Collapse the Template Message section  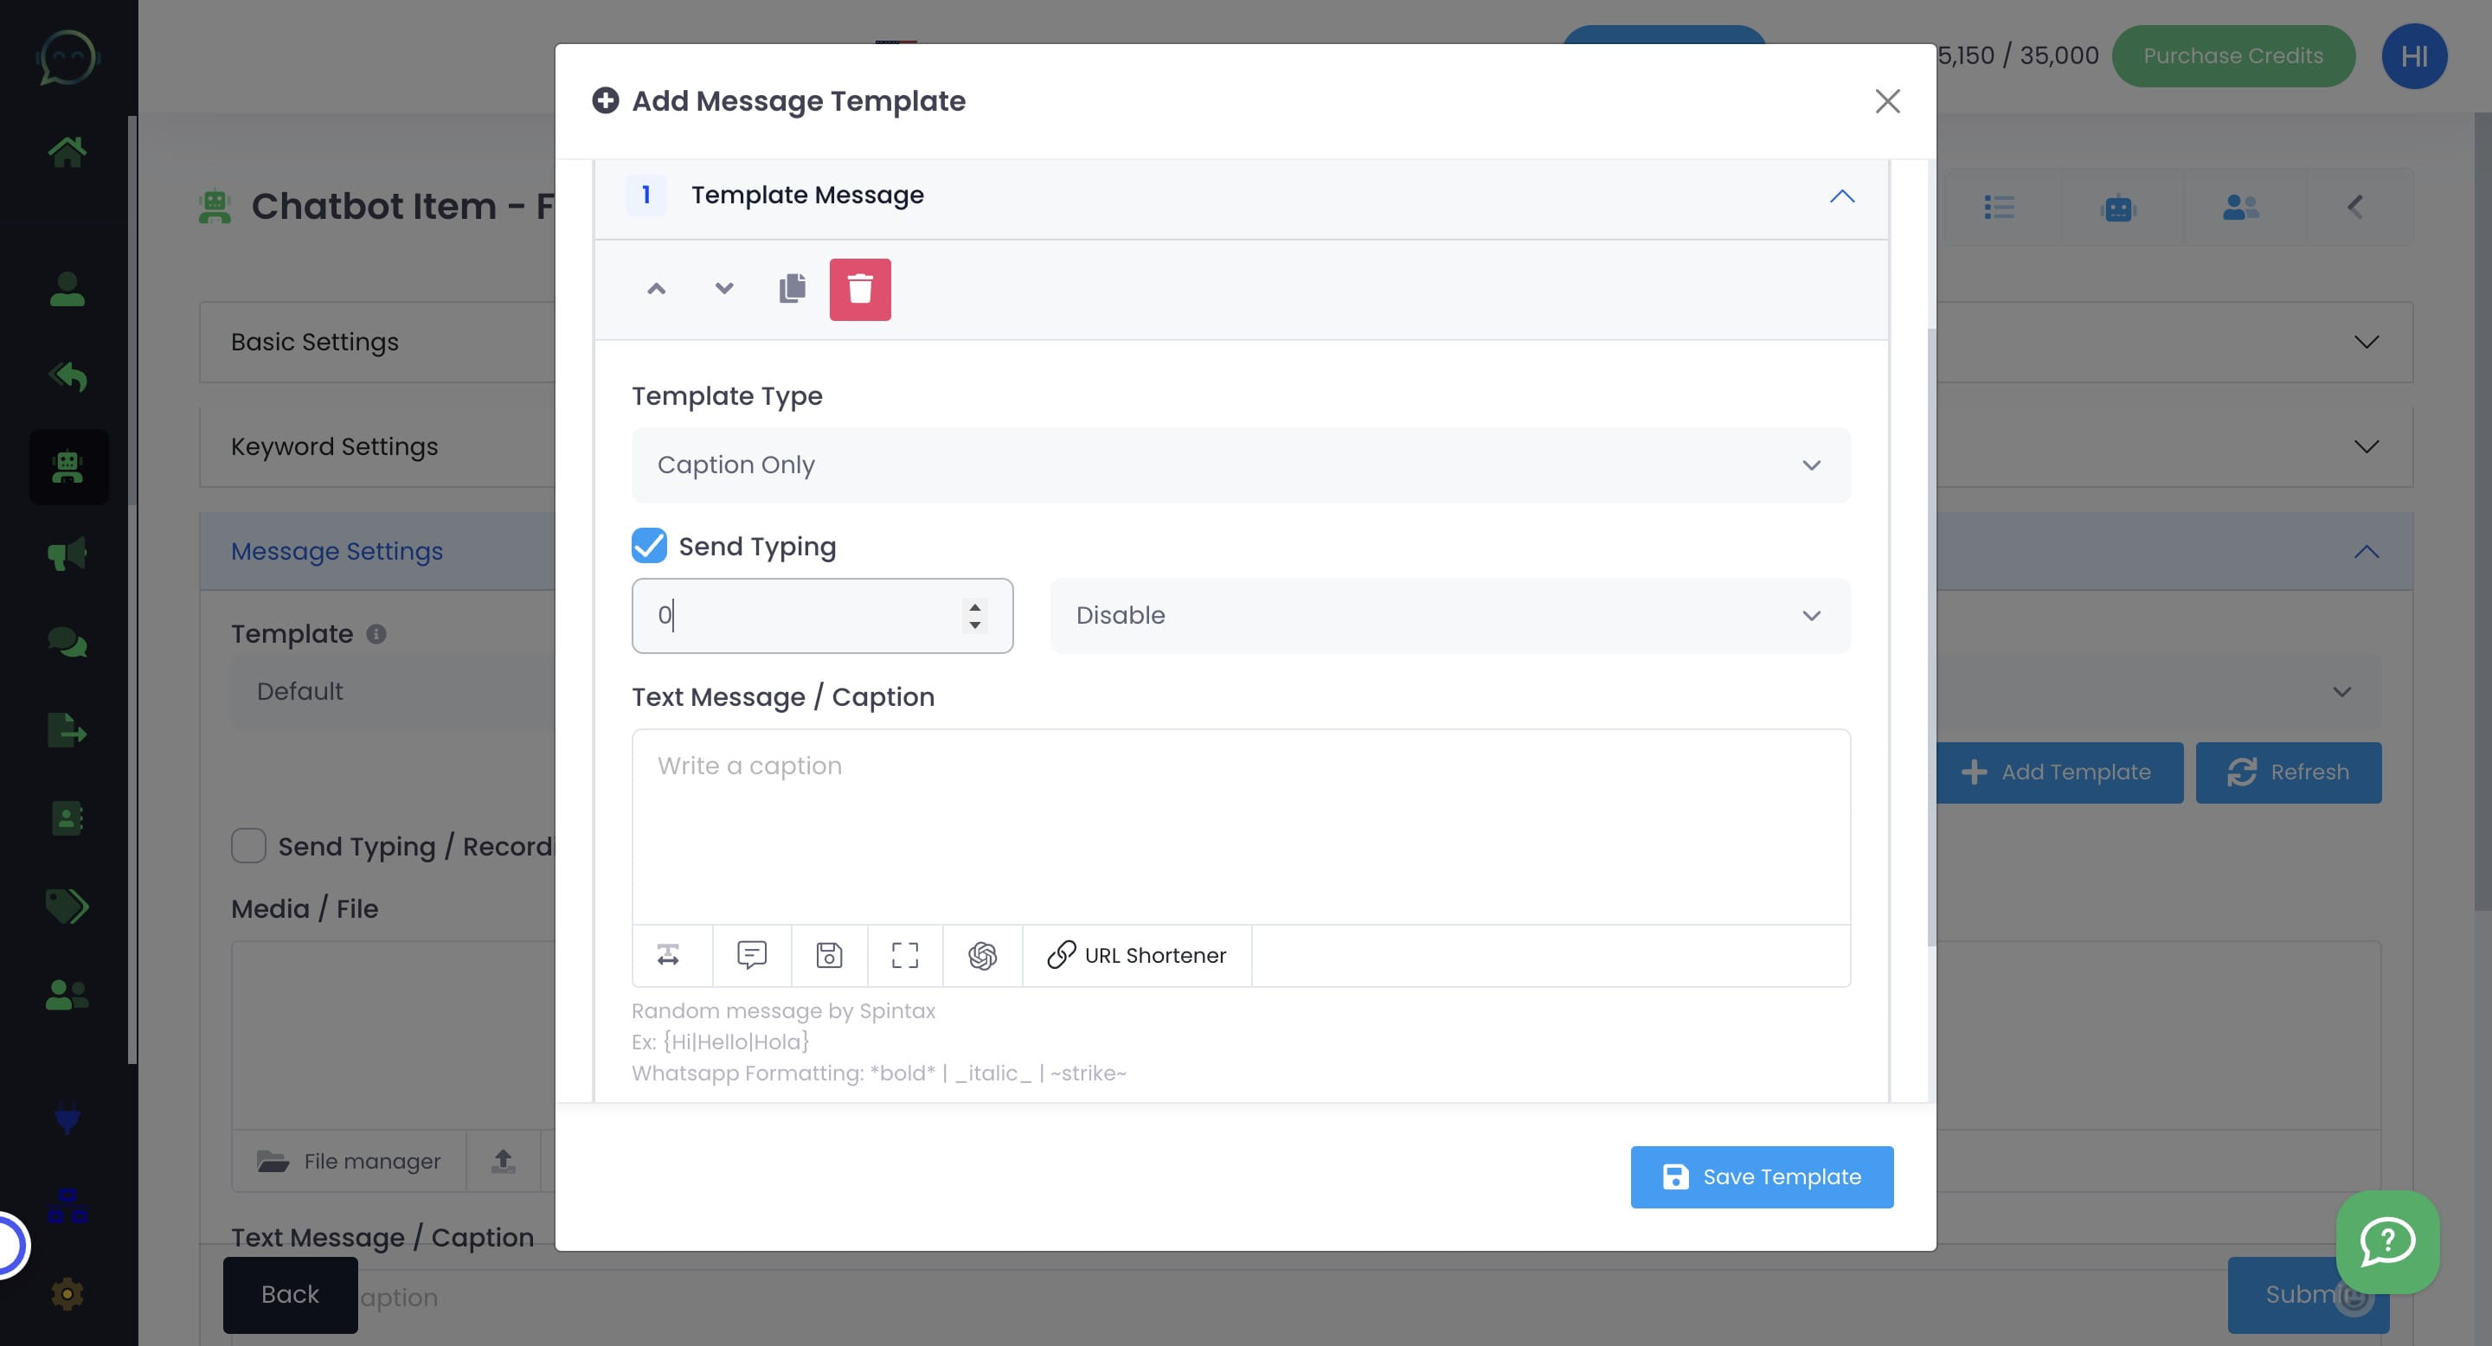1842,196
